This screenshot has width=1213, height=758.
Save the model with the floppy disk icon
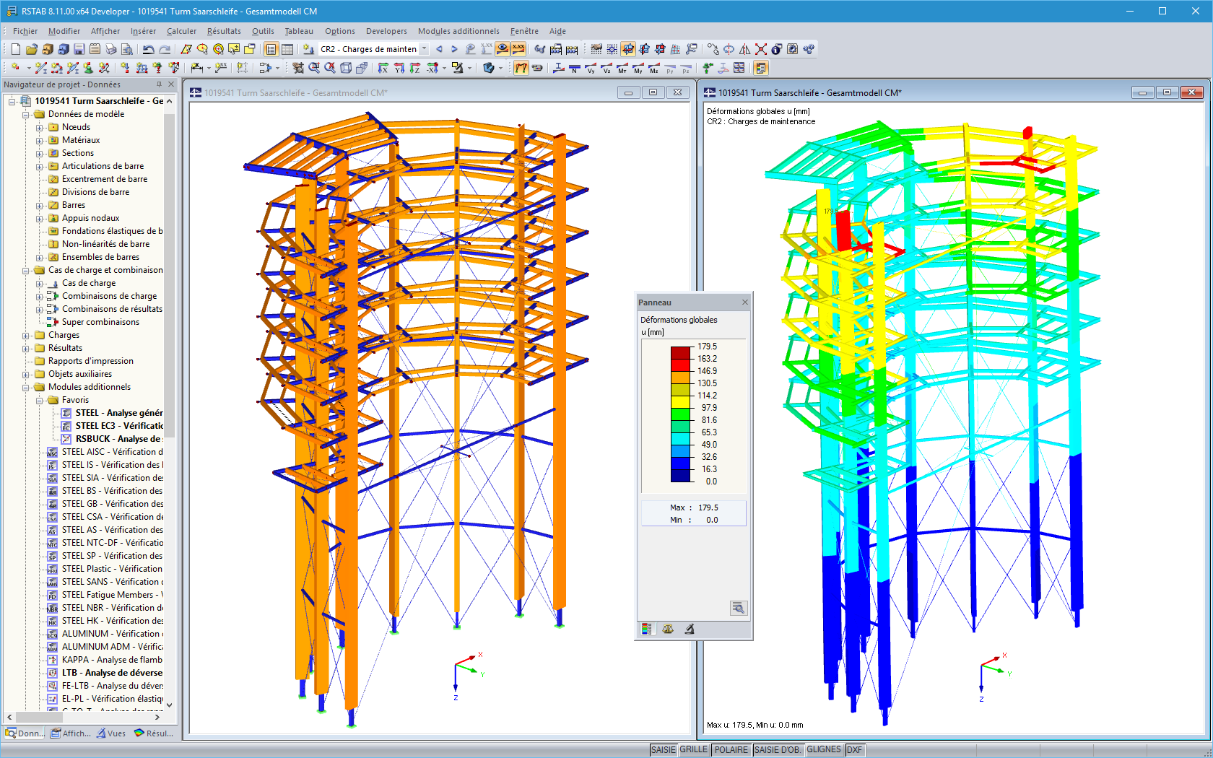pyautogui.click(x=79, y=49)
